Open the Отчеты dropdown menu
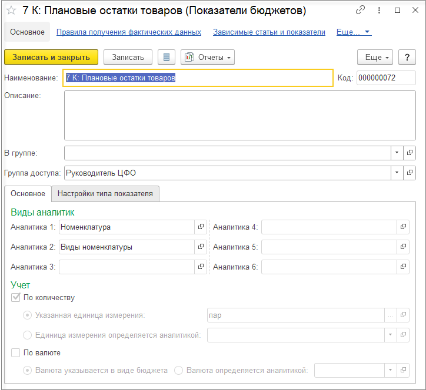This screenshot has width=426, height=390. (x=208, y=57)
